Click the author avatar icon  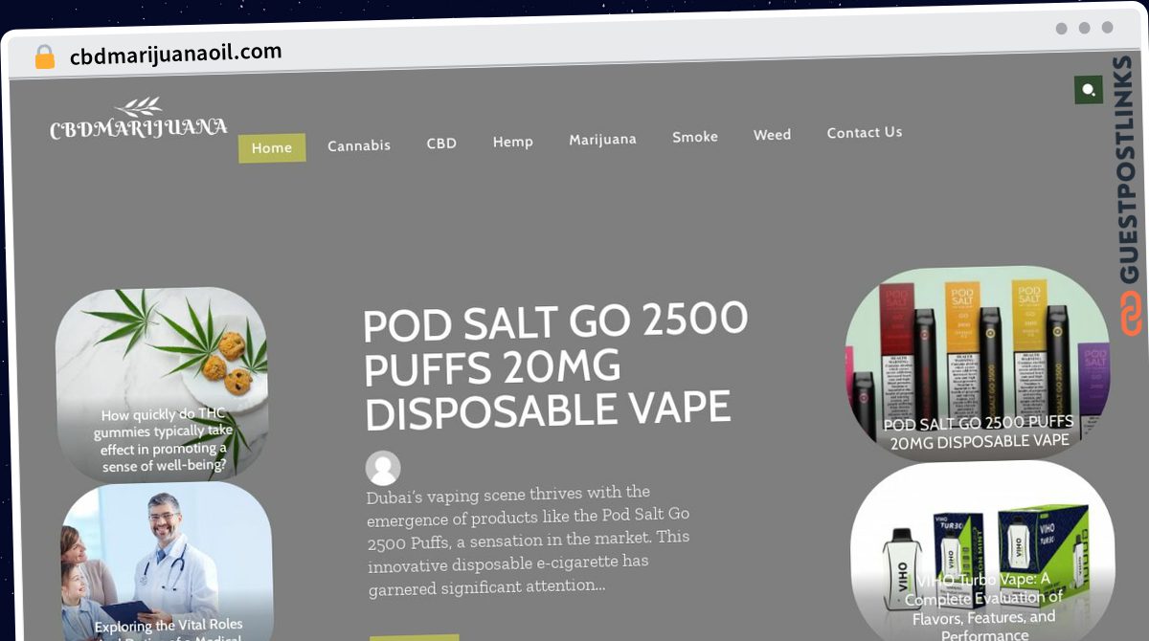pos(383,468)
